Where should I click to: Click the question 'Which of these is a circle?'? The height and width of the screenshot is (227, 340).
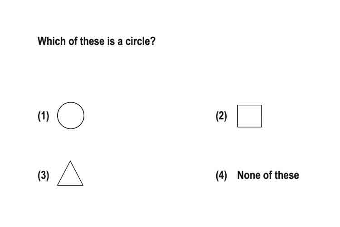(97, 41)
